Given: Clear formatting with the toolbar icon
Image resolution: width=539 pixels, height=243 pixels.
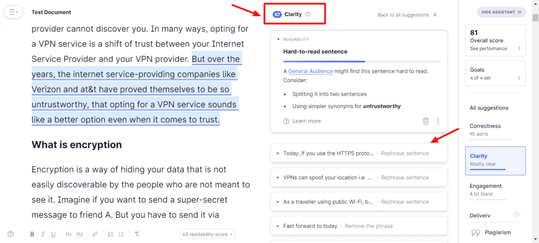Looking at the screenshot, I should click(x=137, y=234).
